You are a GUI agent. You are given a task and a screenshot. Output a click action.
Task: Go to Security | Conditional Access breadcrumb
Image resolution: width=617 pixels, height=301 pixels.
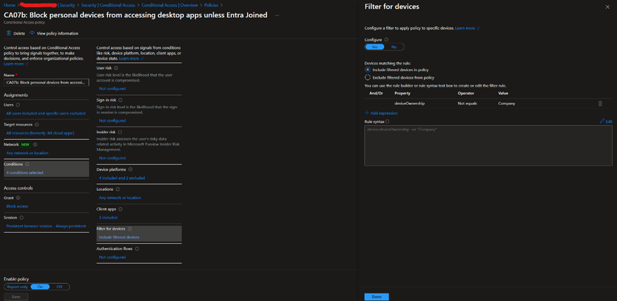pyautogui.click(x=108, y=5)
